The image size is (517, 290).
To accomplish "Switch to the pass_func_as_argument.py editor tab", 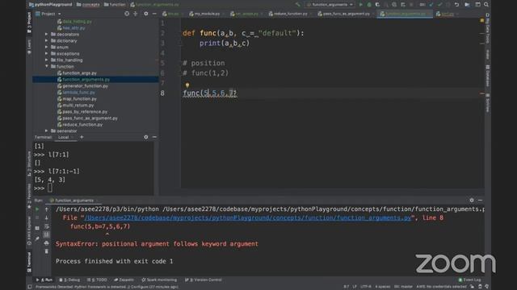I will click(346, 14).
